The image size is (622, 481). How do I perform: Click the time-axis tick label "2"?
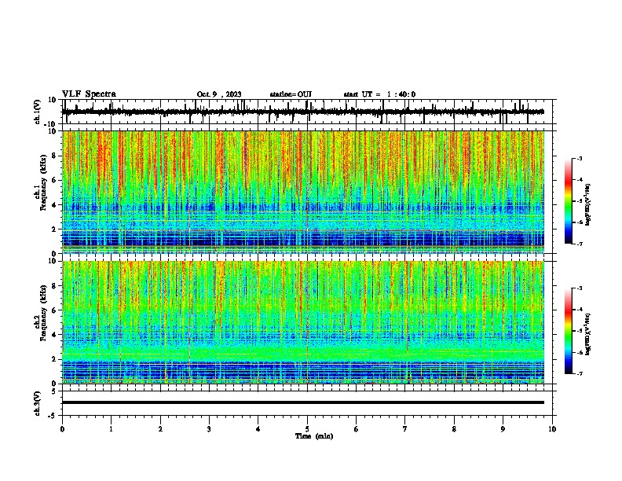160,429
